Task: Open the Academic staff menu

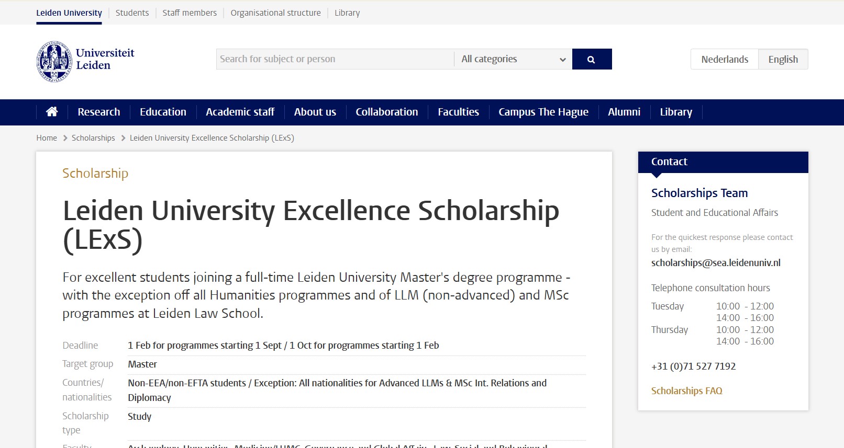Action: (240, 112)
